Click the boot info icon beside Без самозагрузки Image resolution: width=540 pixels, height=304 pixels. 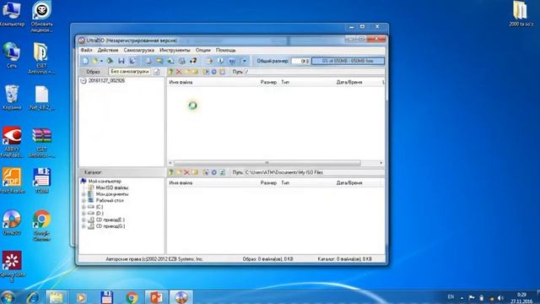157,72
